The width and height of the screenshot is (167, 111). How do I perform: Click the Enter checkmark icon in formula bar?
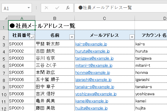point(57,8)
